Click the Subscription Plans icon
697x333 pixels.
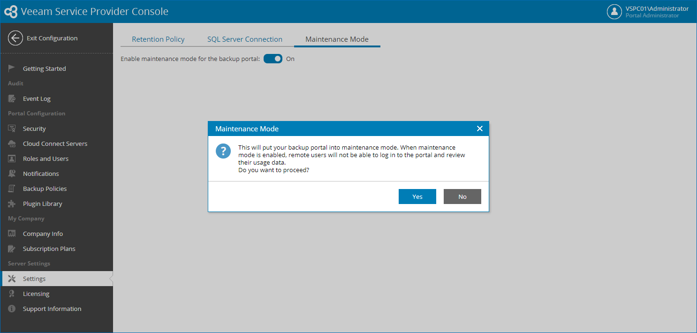[x=12, y=249]
